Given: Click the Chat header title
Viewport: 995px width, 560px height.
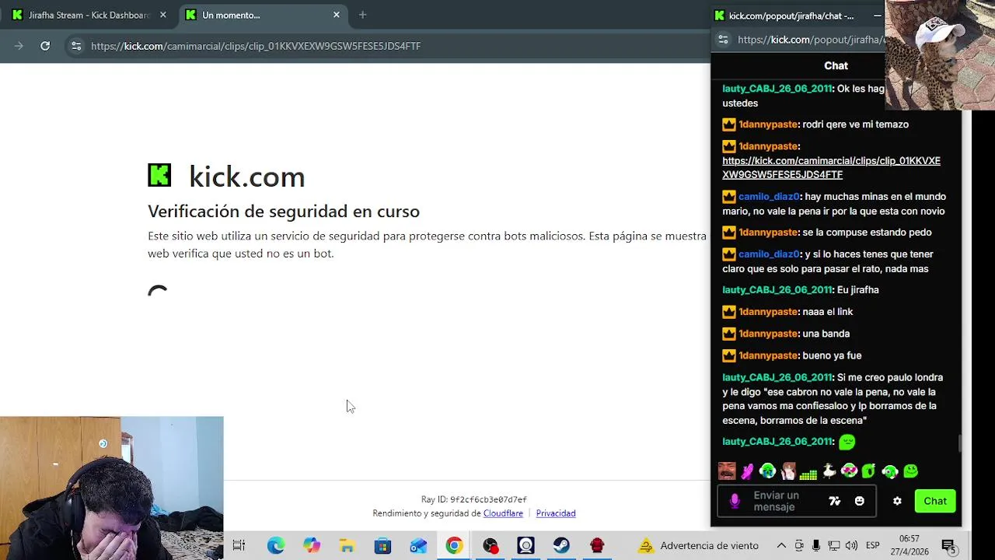Looking at the screenshot, I should point(836,66).
